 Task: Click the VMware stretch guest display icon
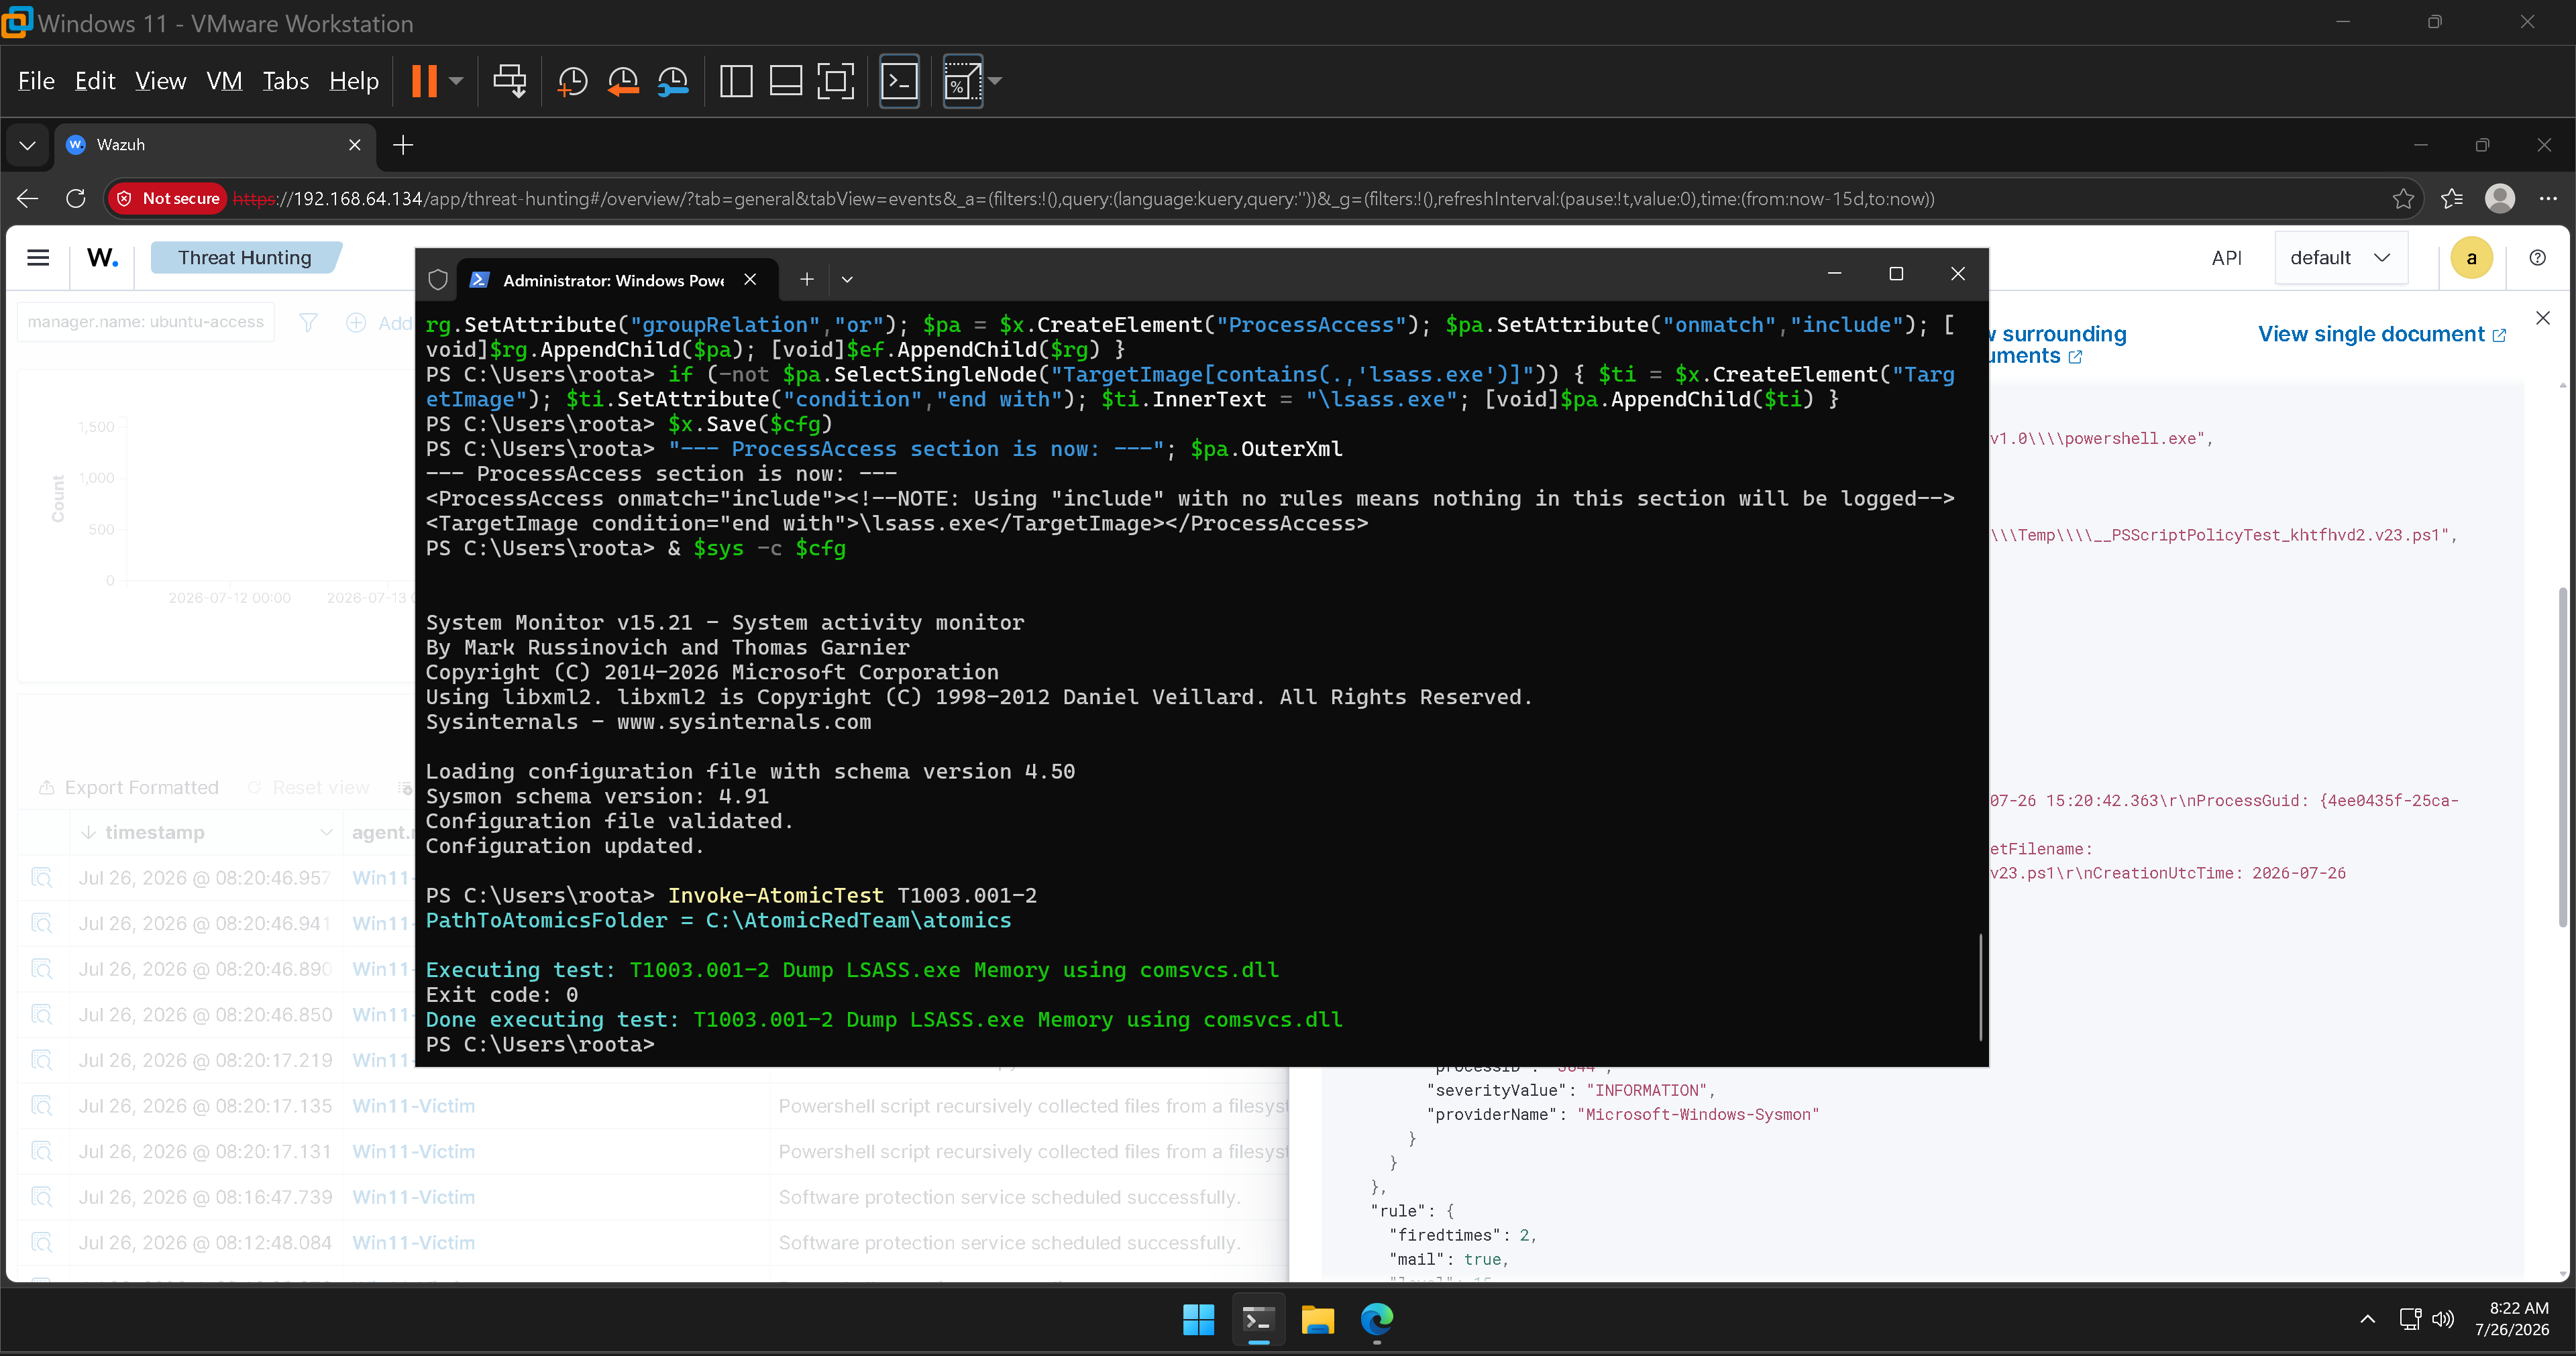tap(962, 81)
